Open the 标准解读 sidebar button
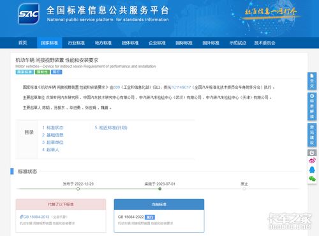This screenshot has height=236, width=319. pos(312,106)
